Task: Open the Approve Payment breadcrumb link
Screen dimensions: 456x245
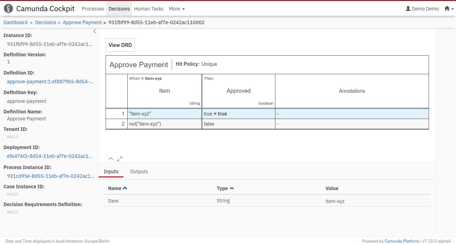Action: (82, 22)
